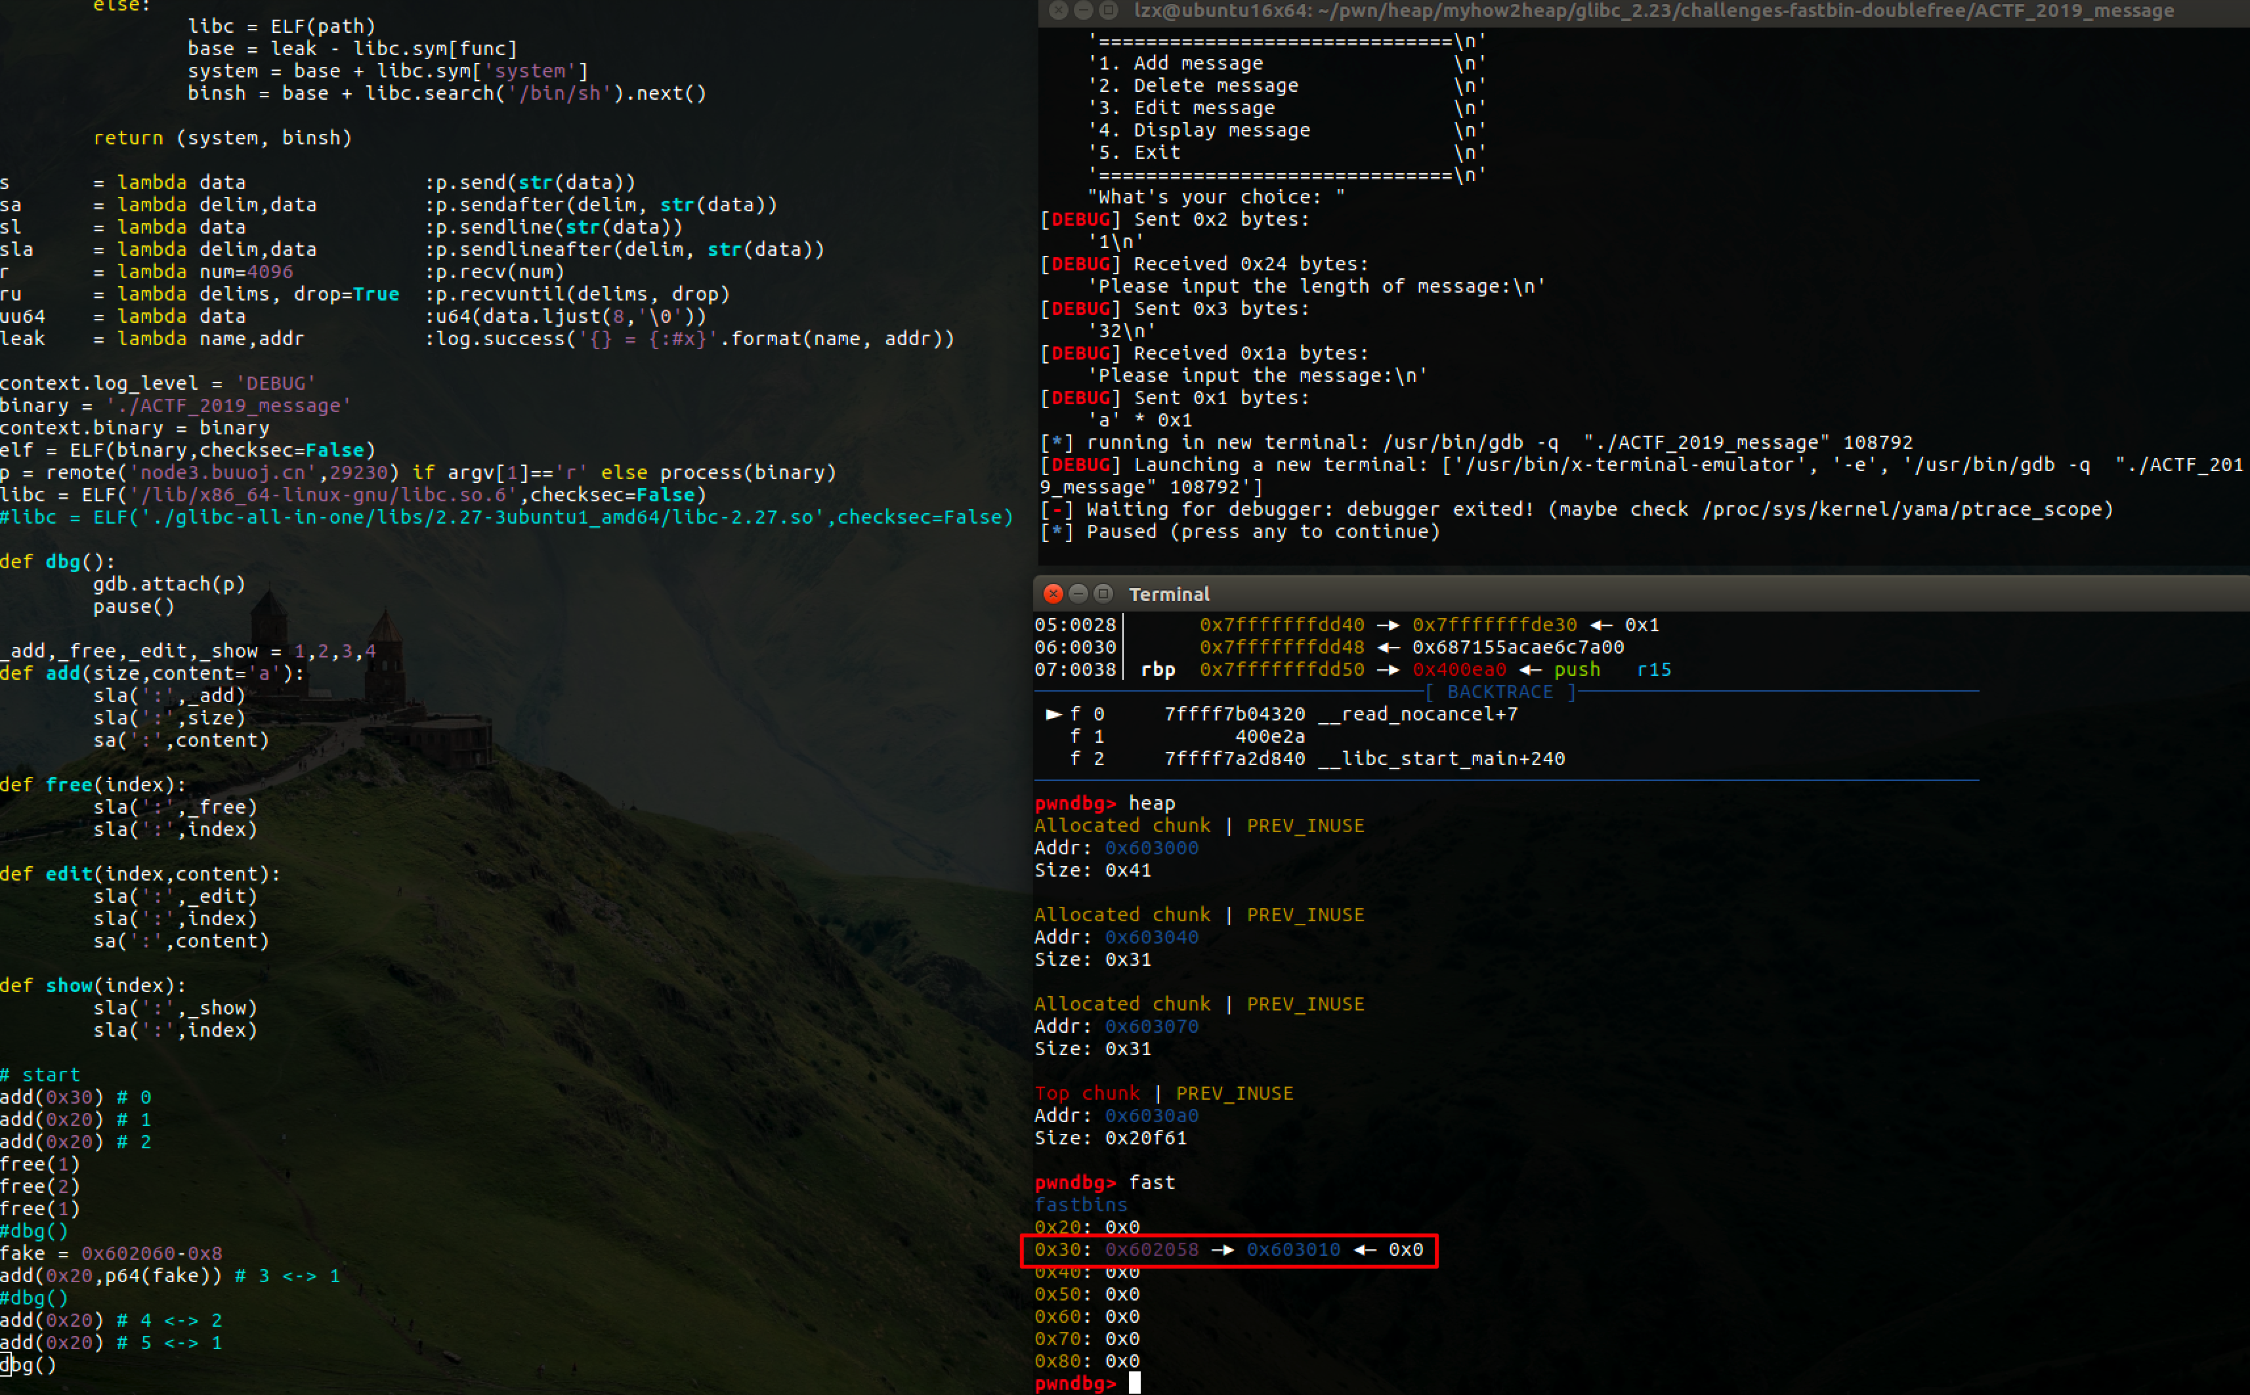The image size is (2250, 1395).
Task: Click the "Terminal" window title
Action: (1168, 594)
